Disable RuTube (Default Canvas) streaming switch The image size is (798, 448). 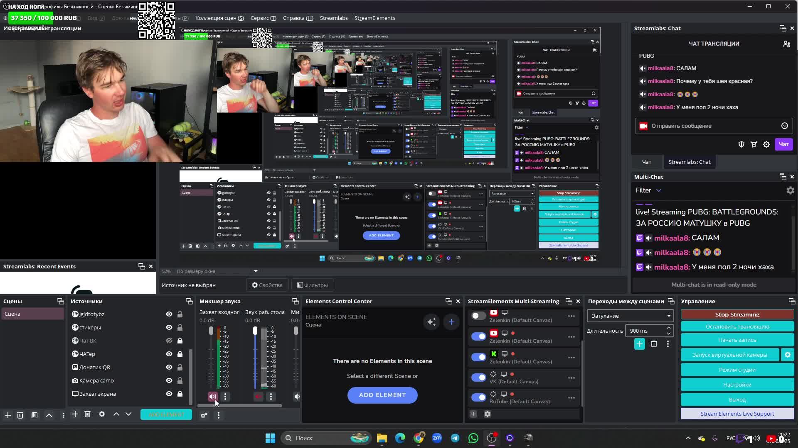(479, 397)
